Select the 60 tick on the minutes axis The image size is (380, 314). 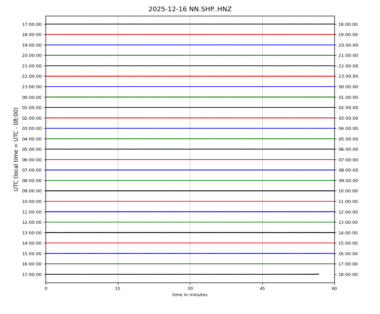(x=334, y=289)
